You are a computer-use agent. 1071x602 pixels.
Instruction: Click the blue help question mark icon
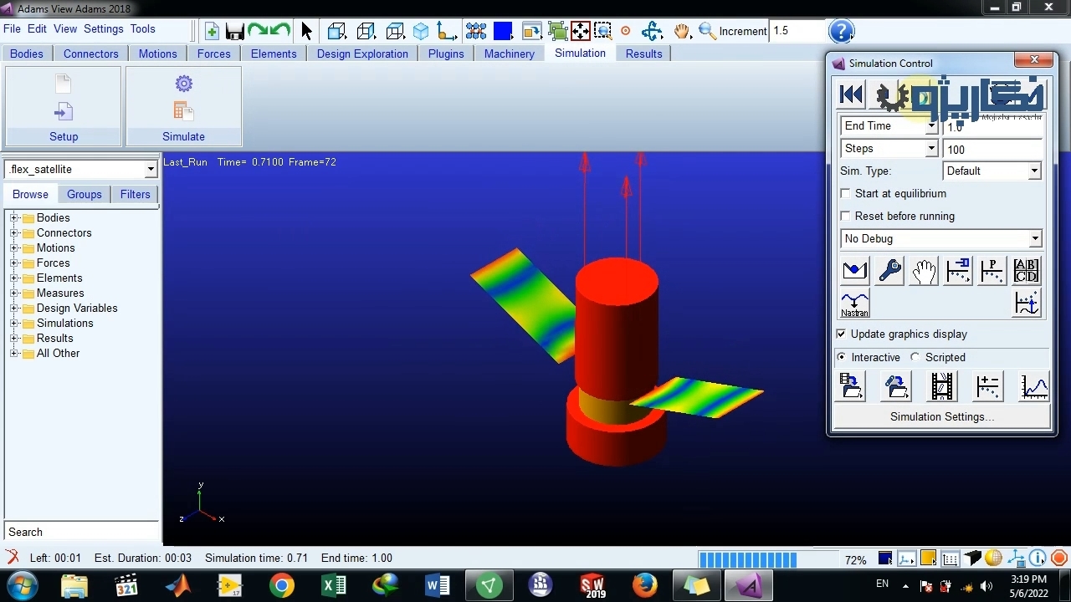point(841,32)
